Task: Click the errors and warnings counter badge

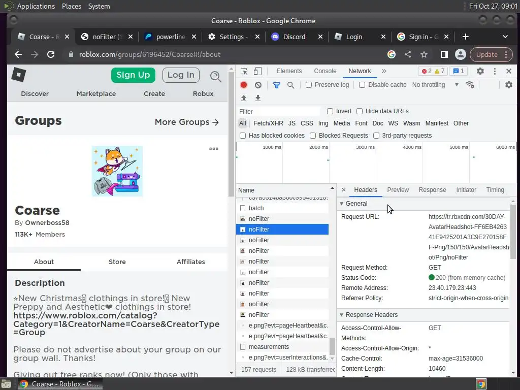Action: [433, 71]
